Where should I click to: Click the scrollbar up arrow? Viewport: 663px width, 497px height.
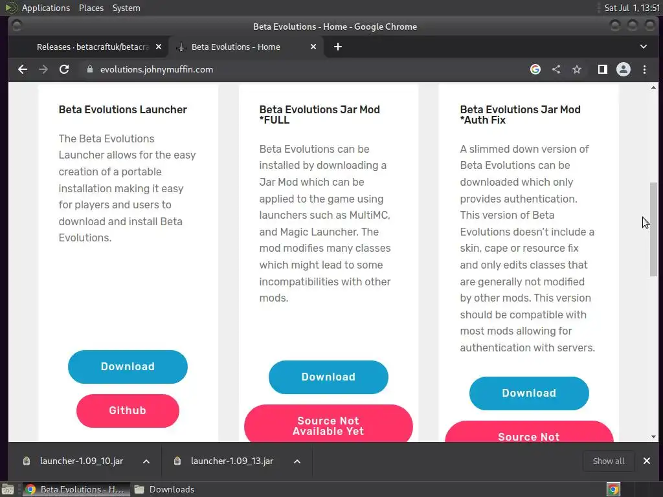click(654, 87)
